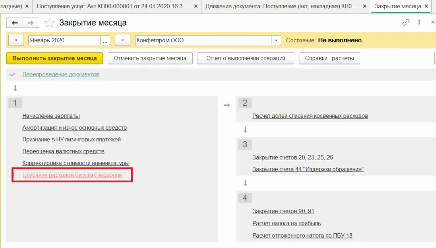Image resolution: width=436 pixels, height=248 pixels.
Task: Click Закрытие счетов 20, 23, 25, 26 link
Action: click(293, 158)
